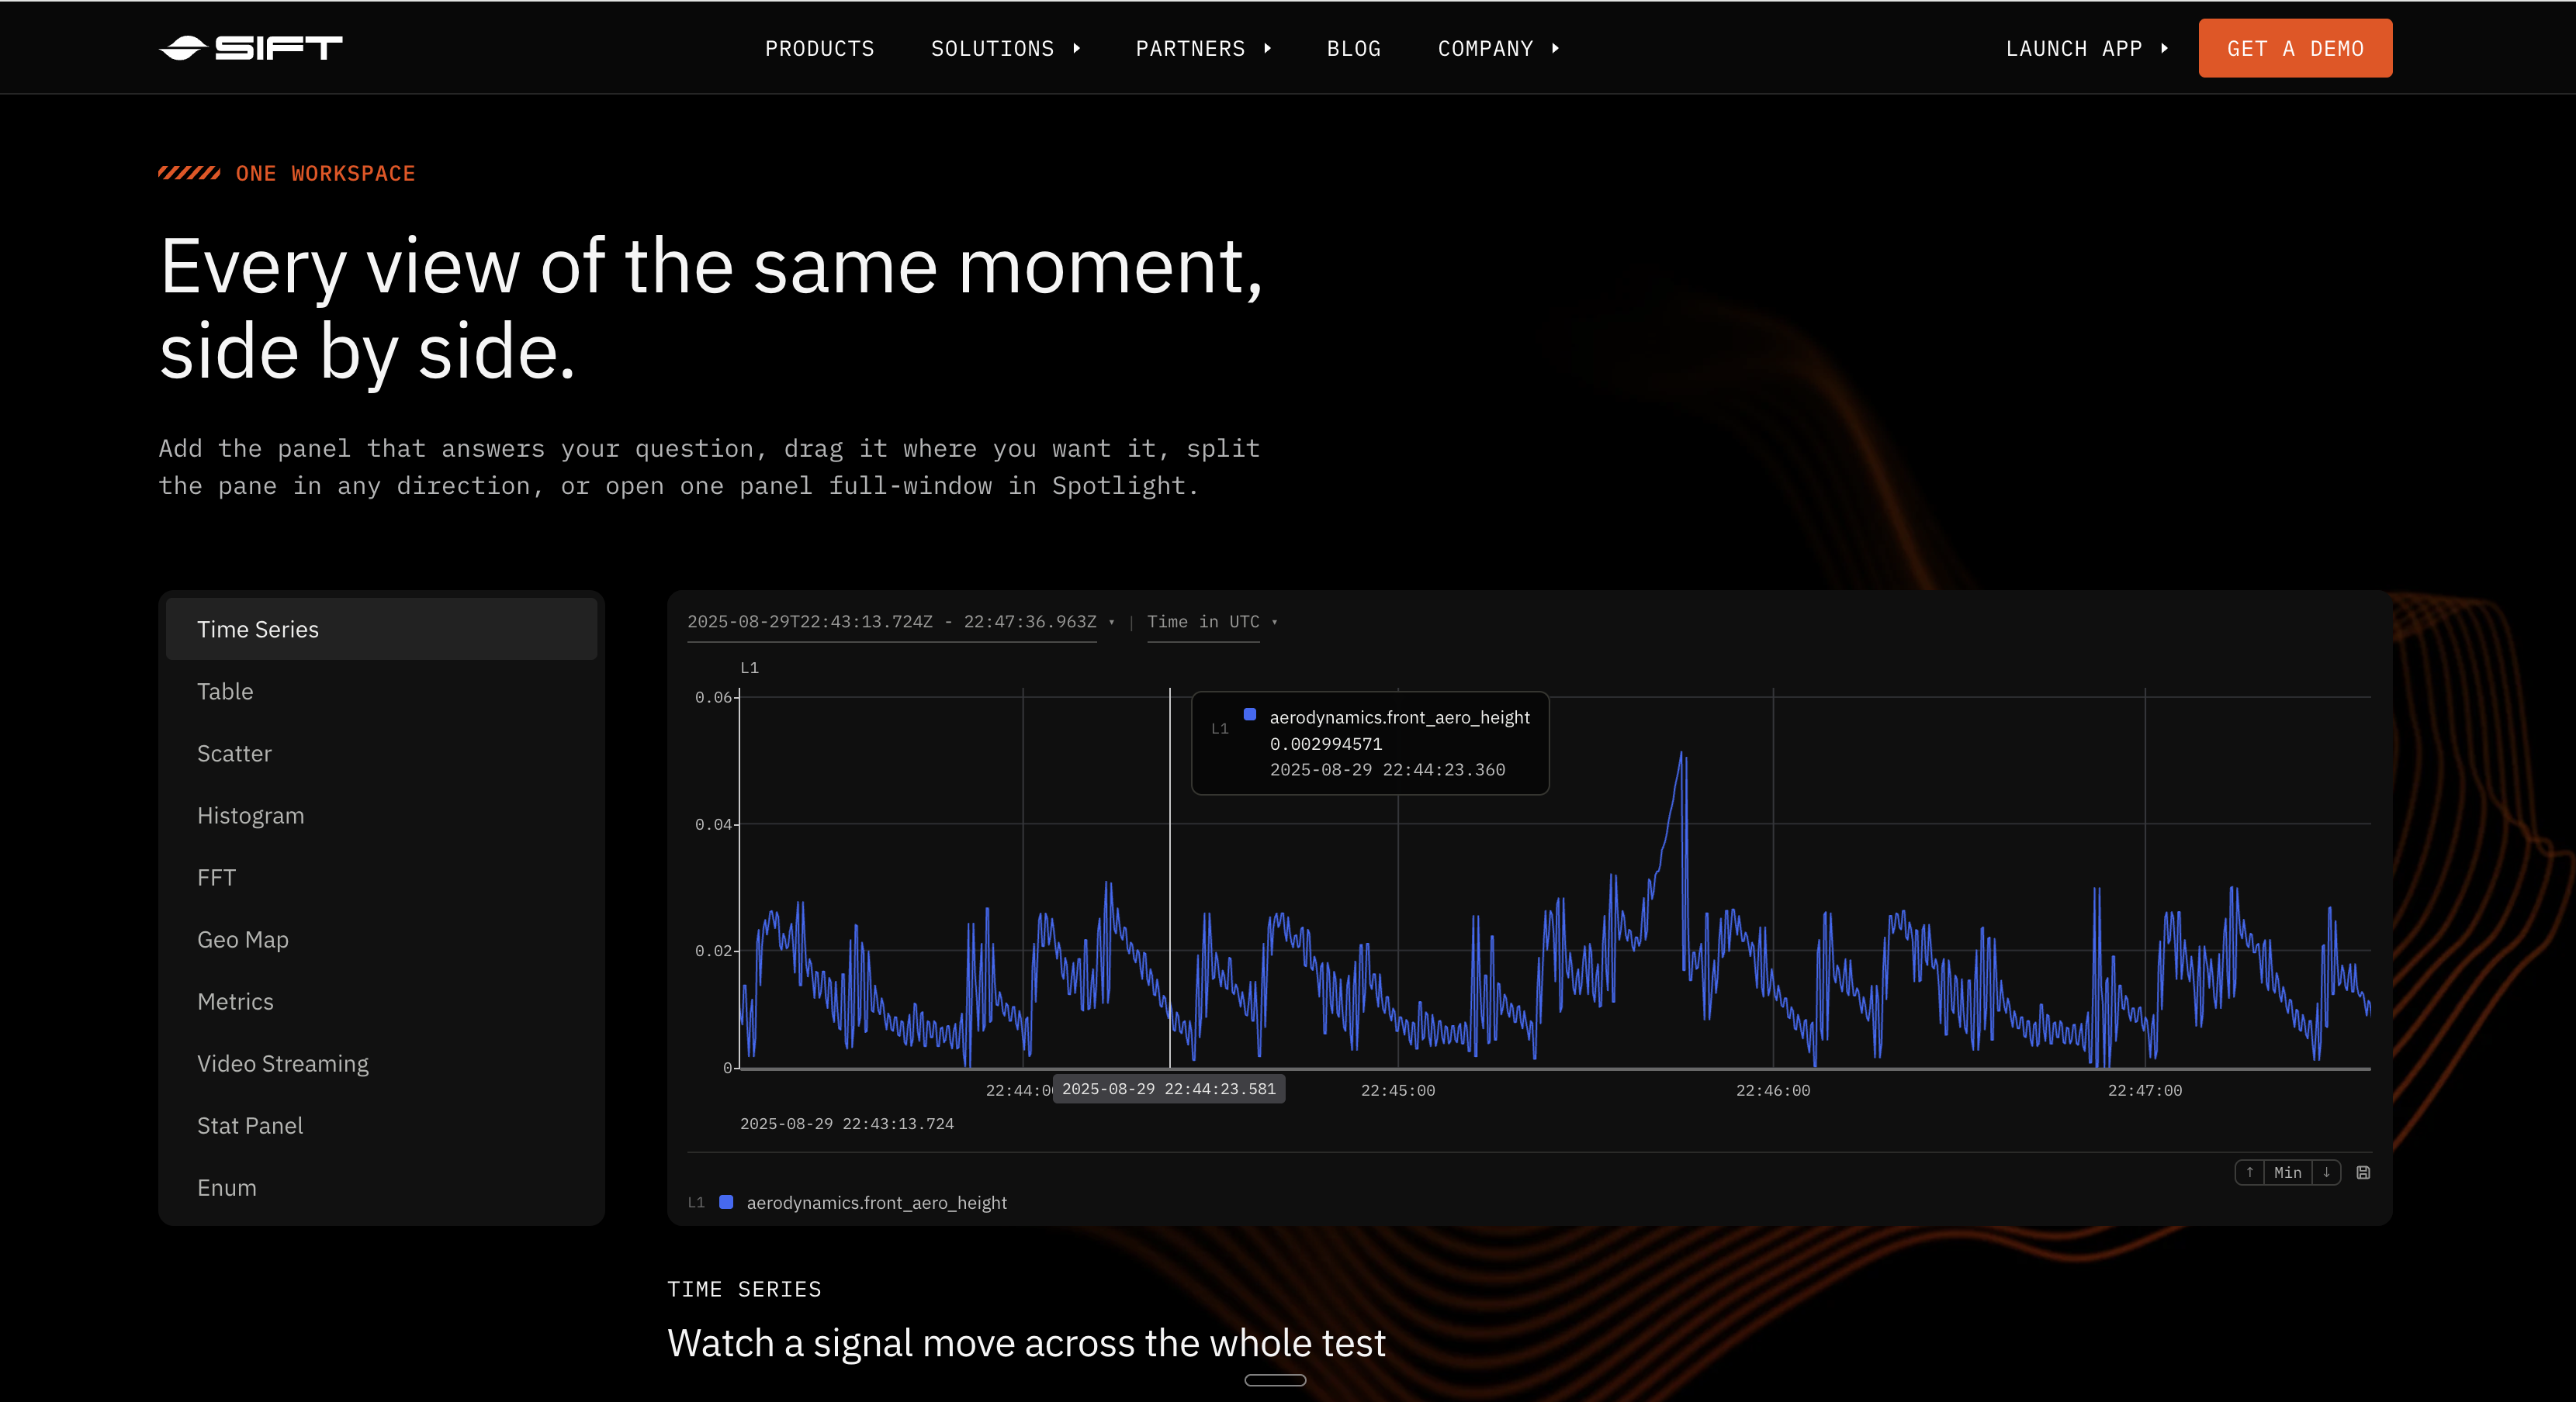Viewport: 2576px width, 1402px height.
Task: Click the 0.02 y-axis label
Action: pyautogui.click(x=714, y=951)
